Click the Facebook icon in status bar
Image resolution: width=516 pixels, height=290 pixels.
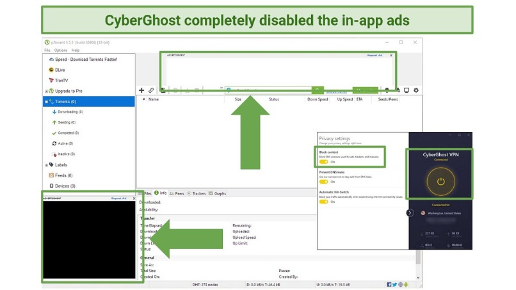click(389, 285)
